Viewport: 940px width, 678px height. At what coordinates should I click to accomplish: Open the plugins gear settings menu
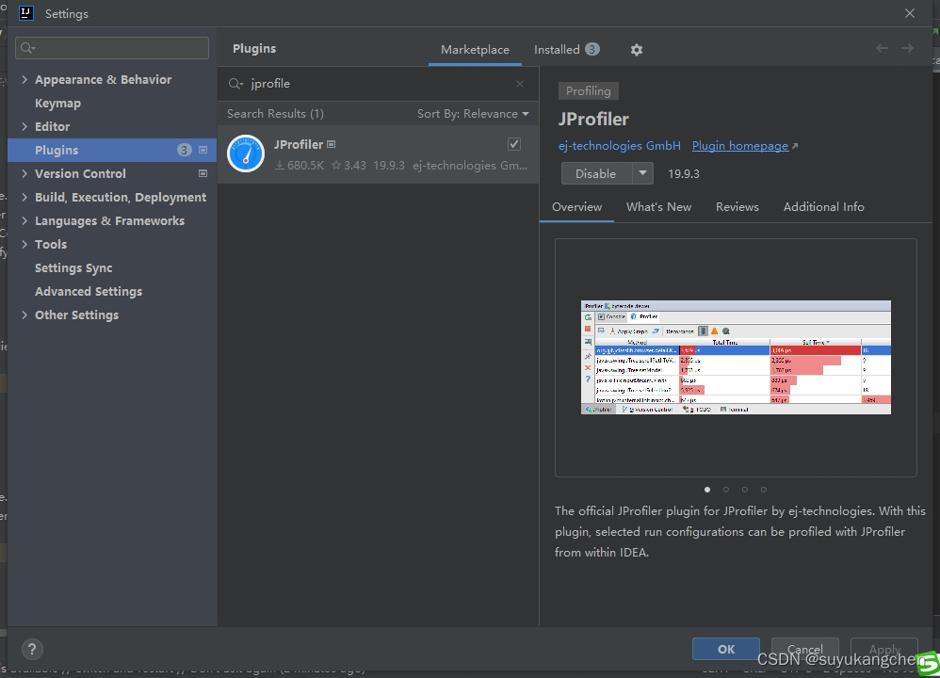coord(636,50)
